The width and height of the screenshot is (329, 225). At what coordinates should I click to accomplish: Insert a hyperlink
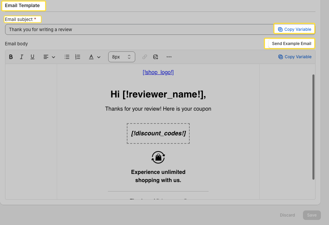[x=144, y=57]
